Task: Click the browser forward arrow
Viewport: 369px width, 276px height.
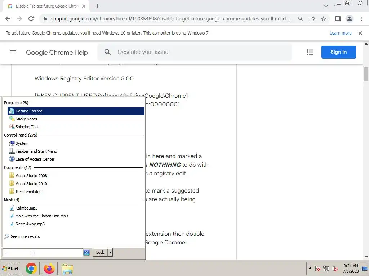Action: click(19, 19)
